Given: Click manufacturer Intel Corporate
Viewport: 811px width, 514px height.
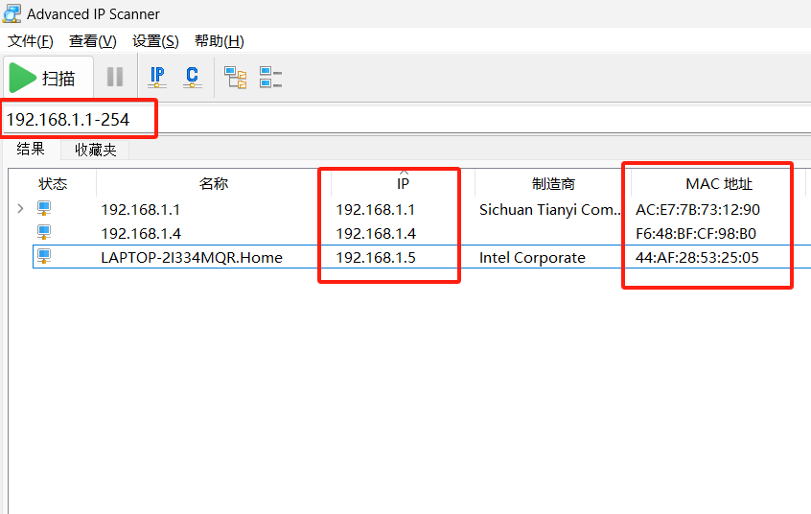Looking at the screenshot, I should (532, 257).
